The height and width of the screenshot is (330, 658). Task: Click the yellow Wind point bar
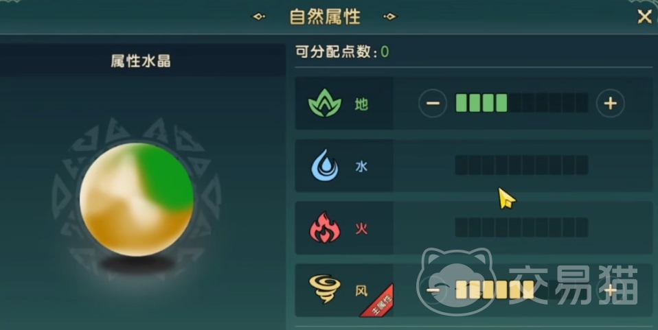pyautogui.click(x=521, y=290)
